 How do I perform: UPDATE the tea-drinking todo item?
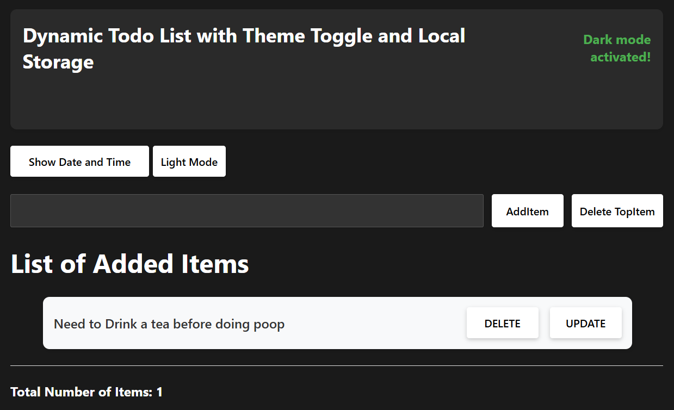[585, 322]
